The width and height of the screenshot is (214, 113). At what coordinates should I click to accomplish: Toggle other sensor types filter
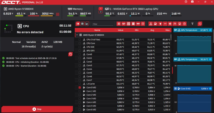pyautogui.click(x=184, y=24)
